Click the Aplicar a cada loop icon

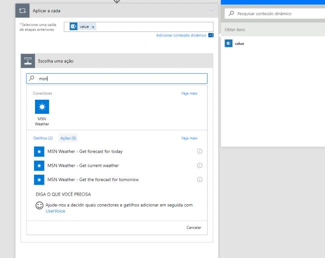[x=22, y=10]
